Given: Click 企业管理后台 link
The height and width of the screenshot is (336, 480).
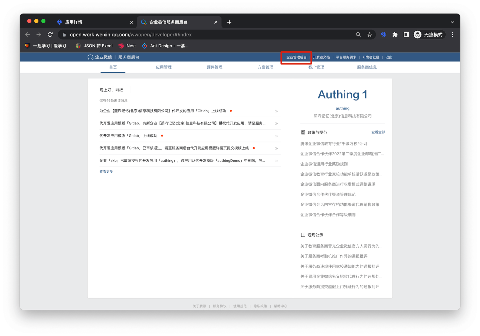Looking at the screenshot, I should (296, 57).
